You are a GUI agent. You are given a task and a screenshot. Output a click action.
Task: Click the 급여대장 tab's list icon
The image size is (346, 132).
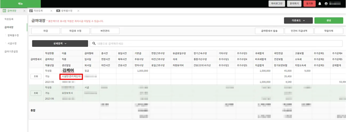click(x=4, y=11)
